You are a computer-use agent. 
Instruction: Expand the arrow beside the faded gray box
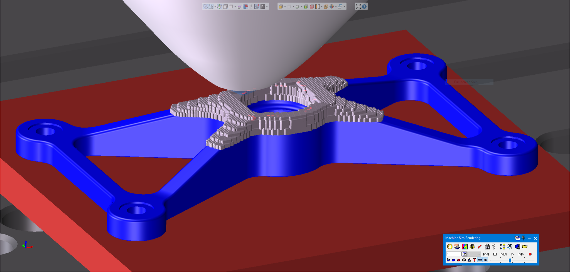[x=235, y=6]
